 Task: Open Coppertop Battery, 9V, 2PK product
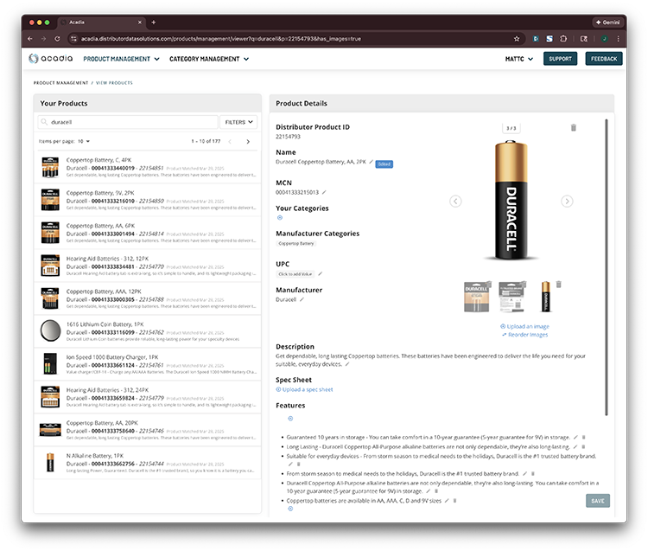(147, 200)
